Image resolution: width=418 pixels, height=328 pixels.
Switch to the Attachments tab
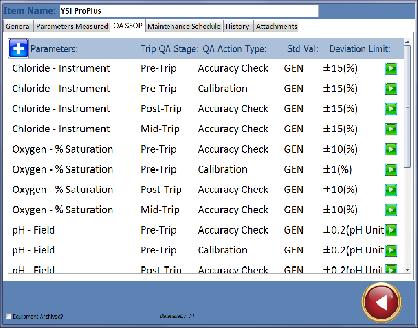coord(276,27)
